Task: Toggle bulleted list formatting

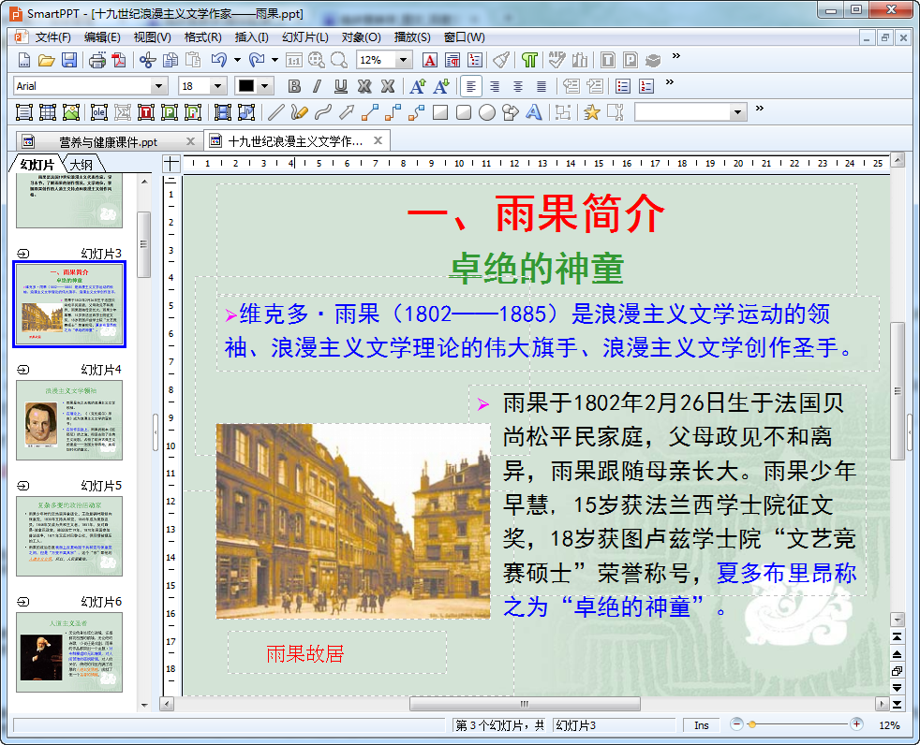Action: pos(622,87)
